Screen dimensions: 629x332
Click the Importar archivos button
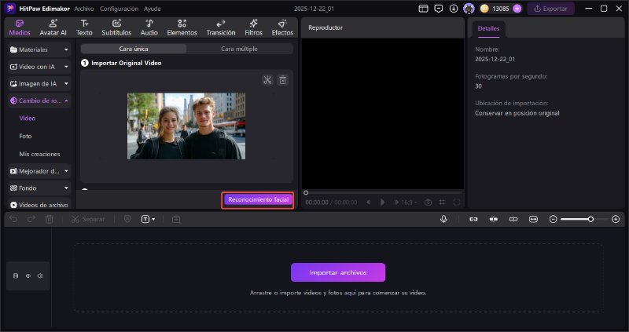[338, 272]
